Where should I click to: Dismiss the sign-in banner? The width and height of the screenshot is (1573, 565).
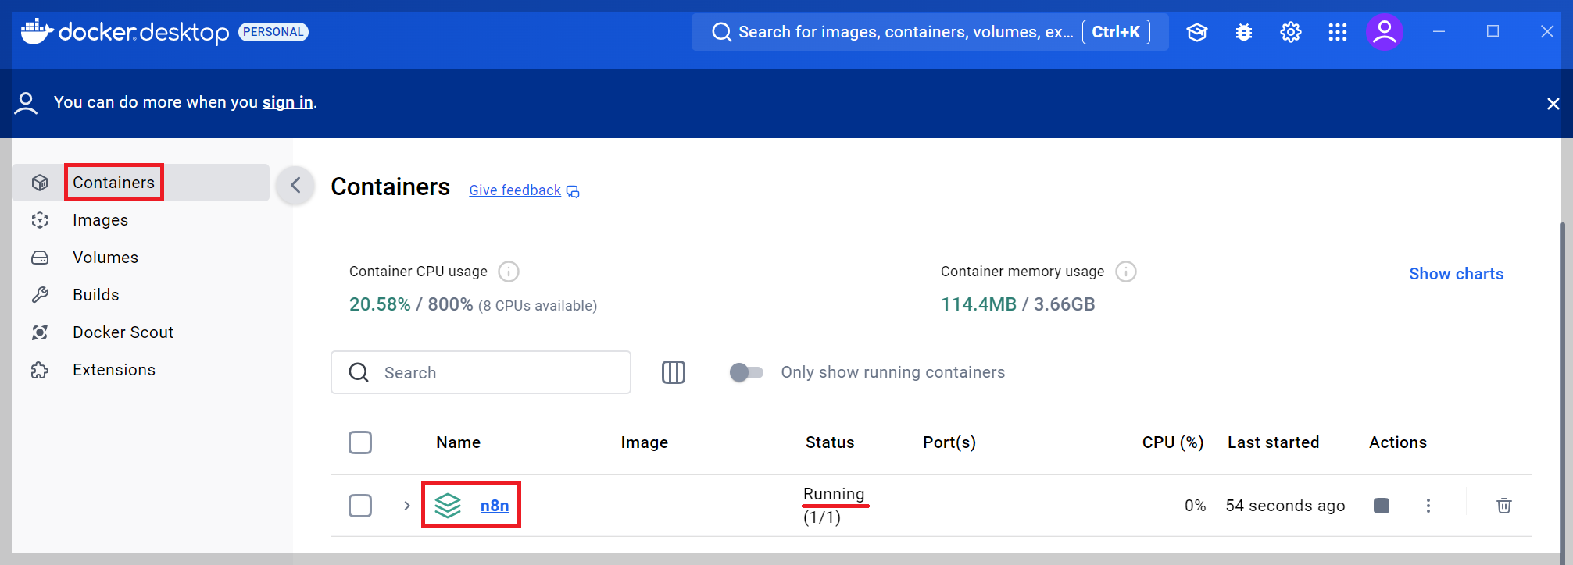click(1553, 104)
